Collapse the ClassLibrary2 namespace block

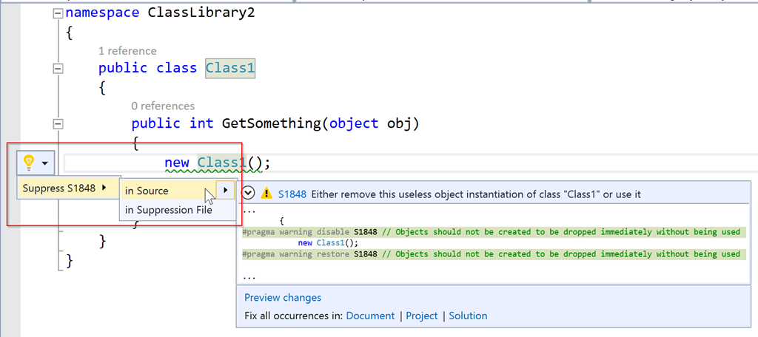(x=57, y=13)
